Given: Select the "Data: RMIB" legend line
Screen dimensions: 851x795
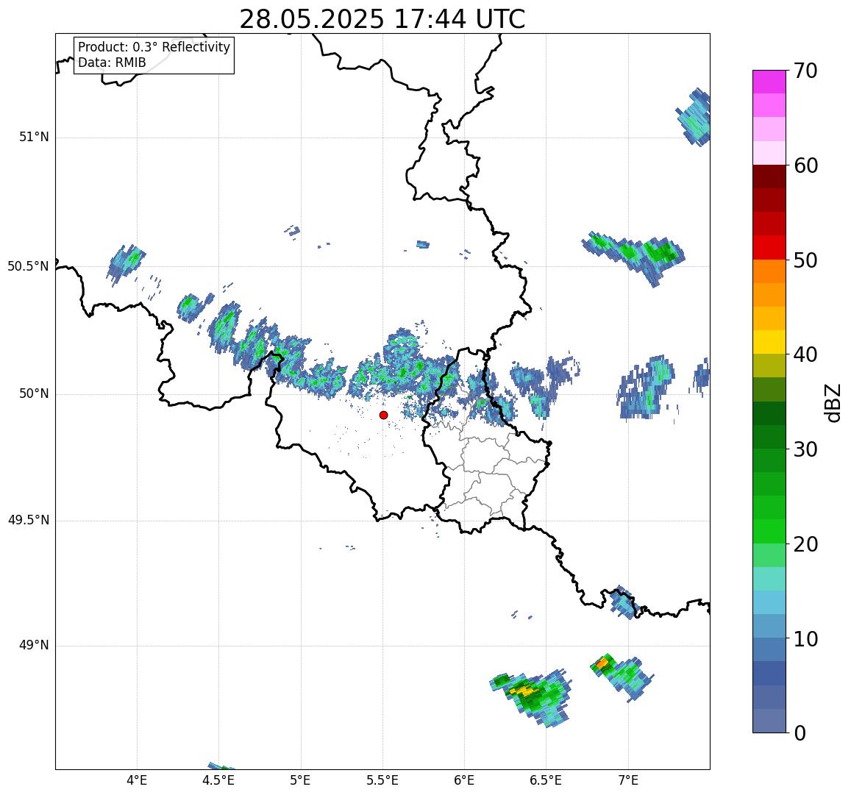Looking at the screenshot, I should 112,63.
